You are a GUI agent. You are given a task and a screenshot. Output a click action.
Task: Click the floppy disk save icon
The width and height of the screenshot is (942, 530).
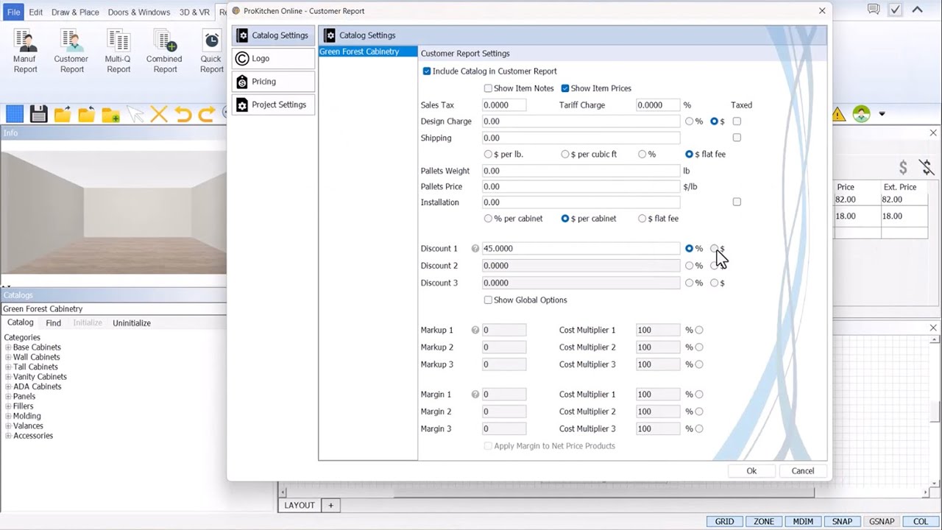coord(38,114)
